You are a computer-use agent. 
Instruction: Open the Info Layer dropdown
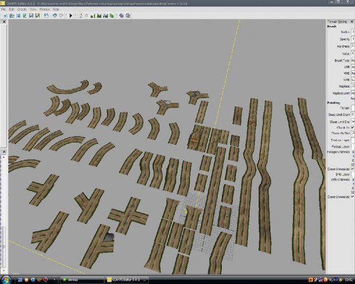point(353,174)
